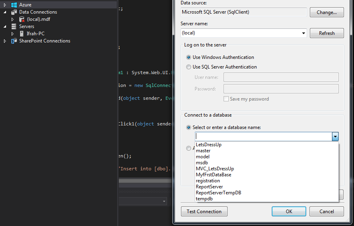
Task: Choose model from the database list
Action: [267, 157]
